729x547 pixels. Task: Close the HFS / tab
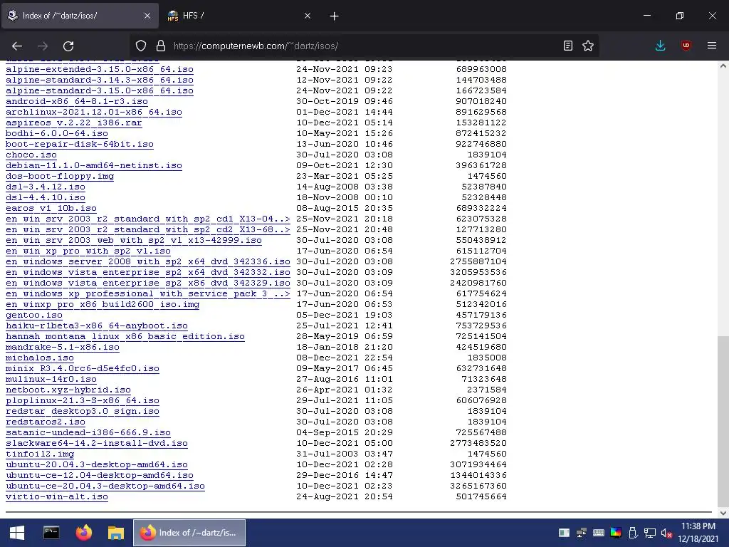tap(308, 16)
